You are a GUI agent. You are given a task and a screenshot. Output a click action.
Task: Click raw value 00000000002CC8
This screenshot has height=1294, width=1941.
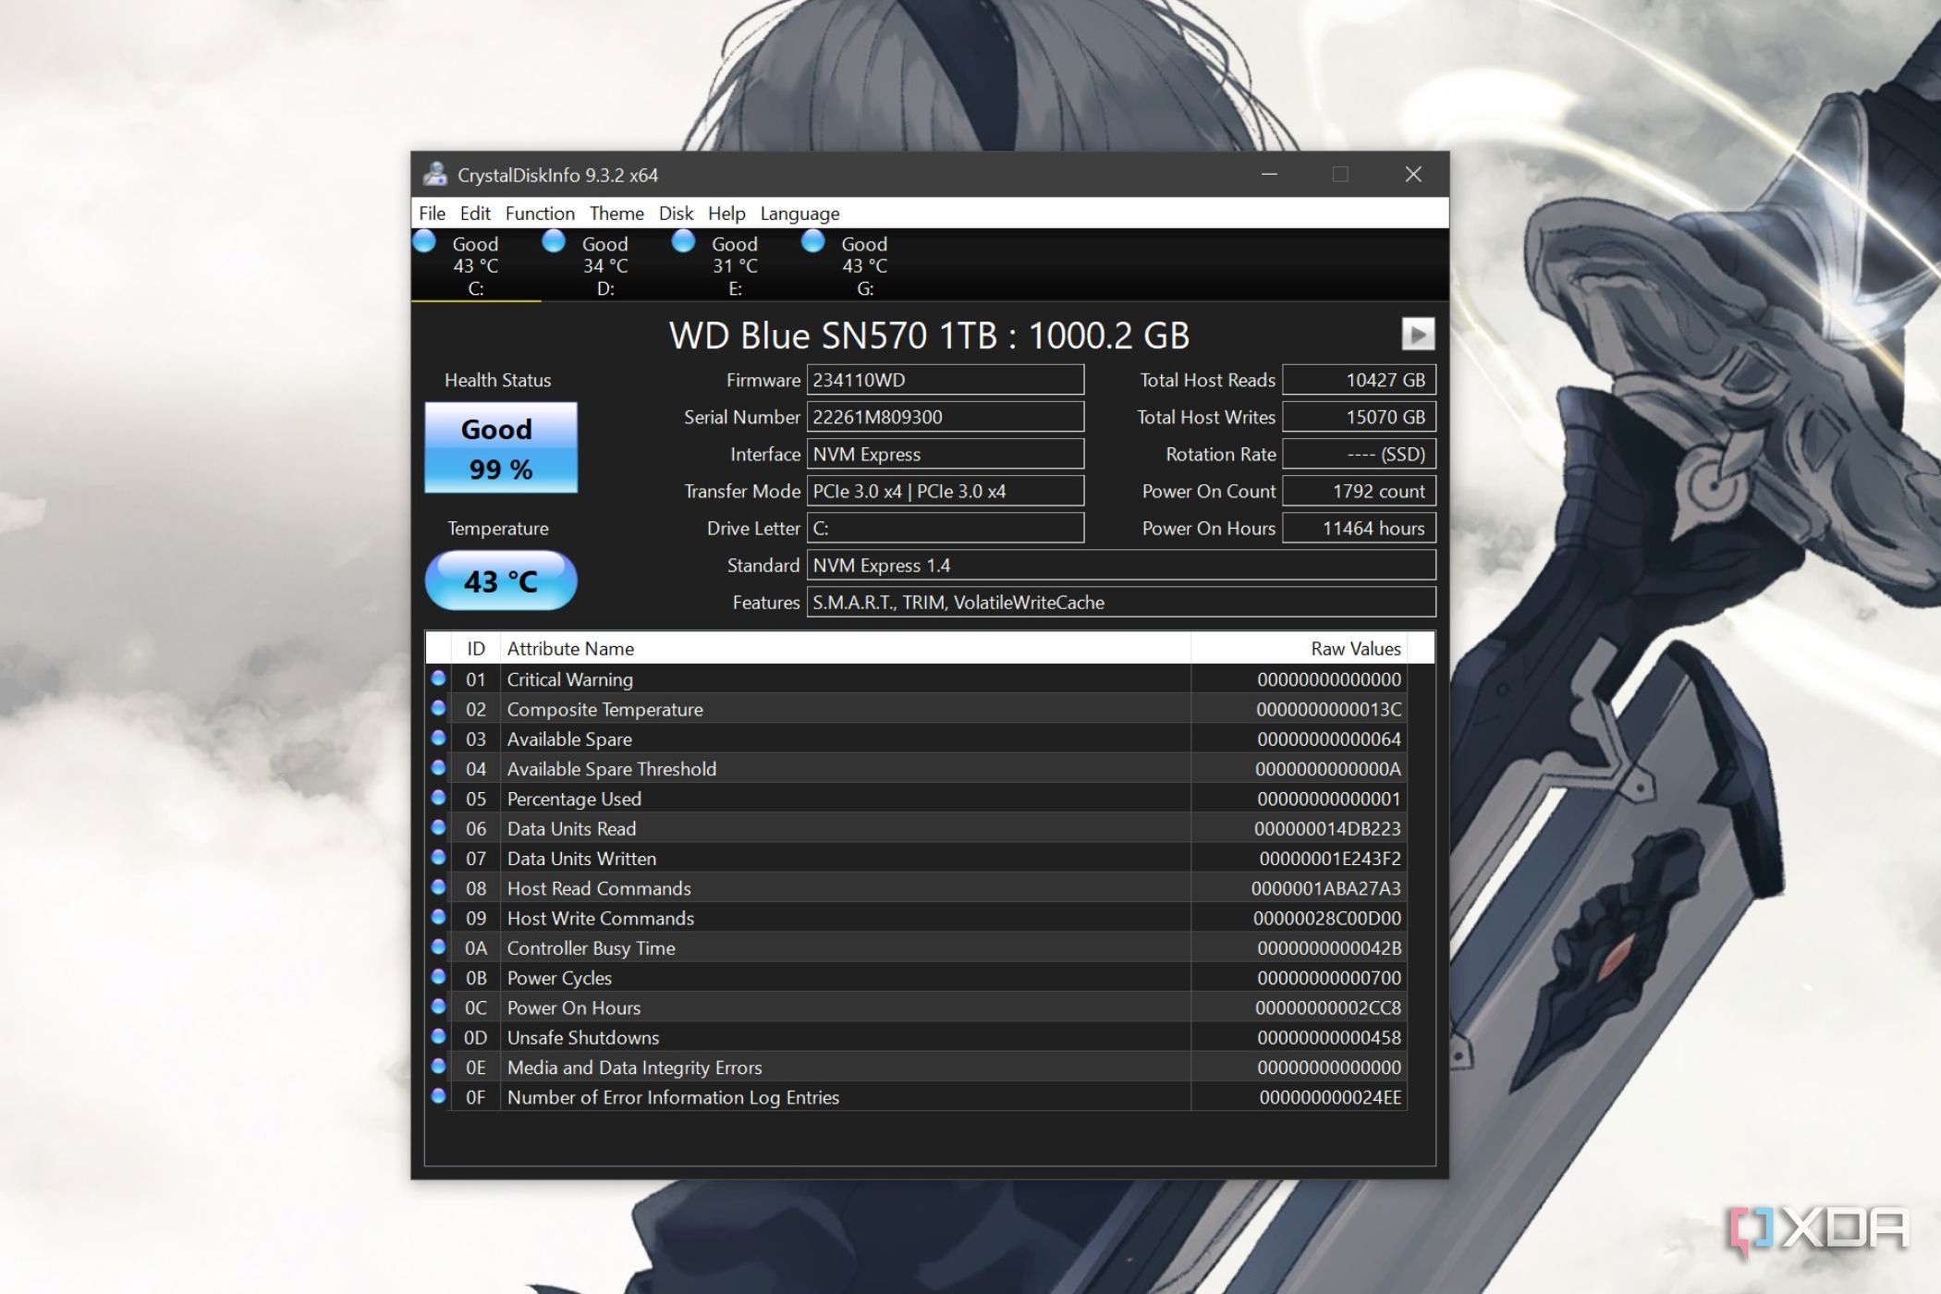1328,1007
